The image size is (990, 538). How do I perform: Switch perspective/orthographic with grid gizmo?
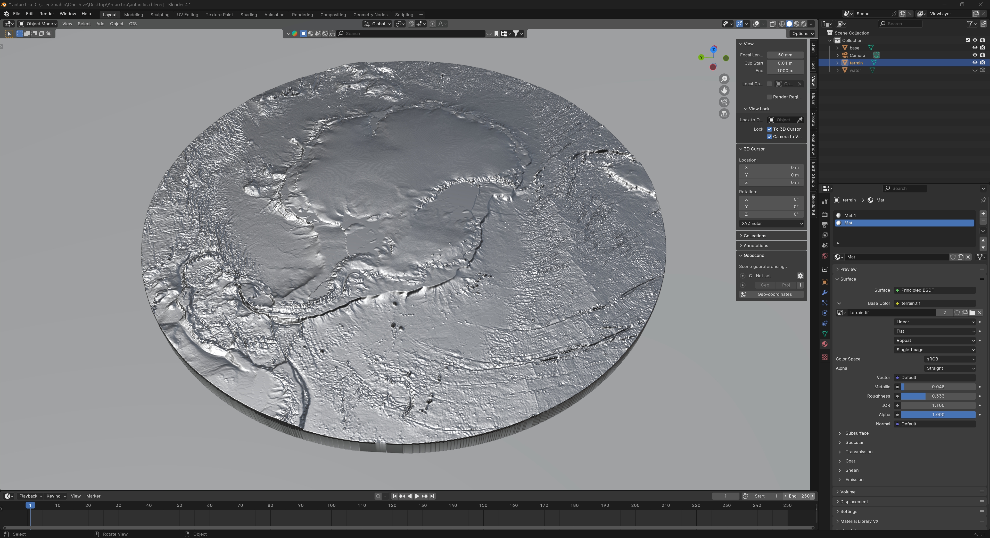coord(724,114)
